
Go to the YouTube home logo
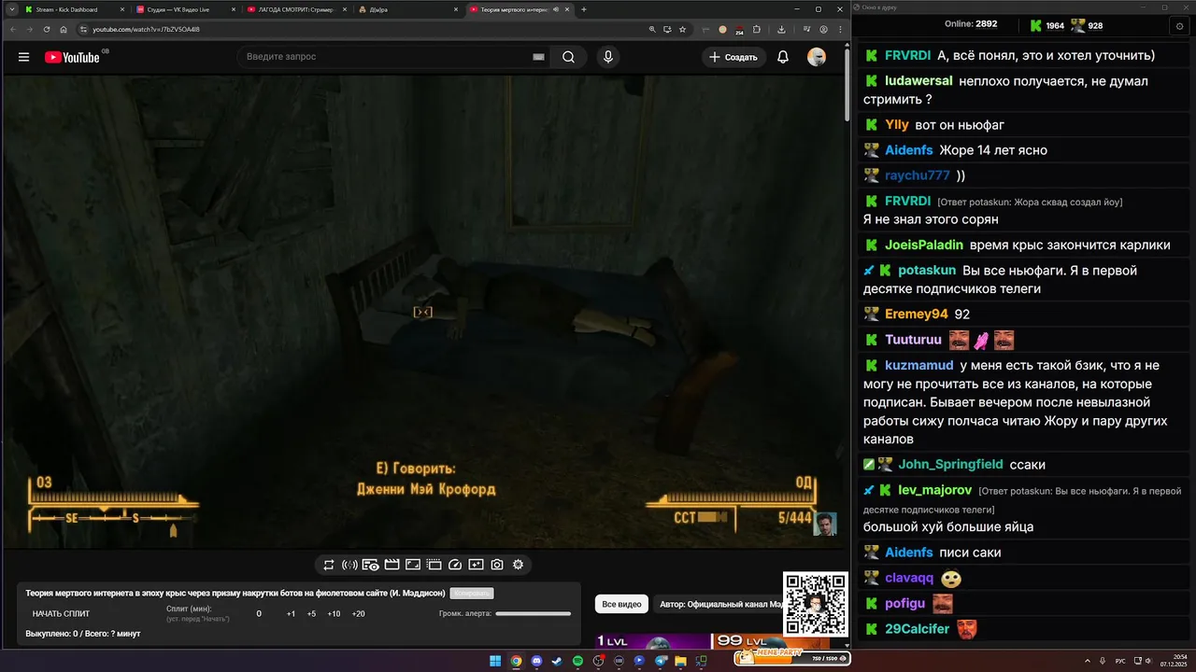tap(72, 57)
